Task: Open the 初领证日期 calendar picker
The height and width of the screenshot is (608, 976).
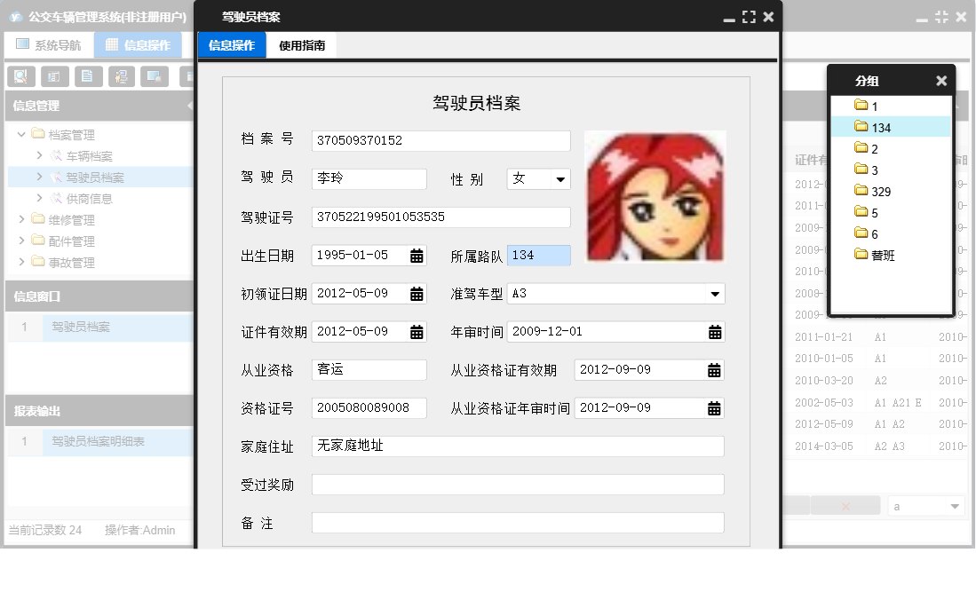Action: [x=416, y=293]
